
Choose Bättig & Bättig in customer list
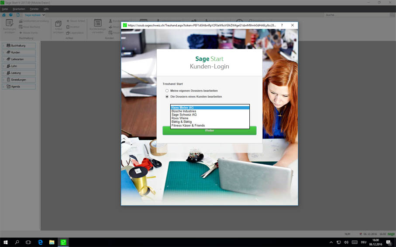(x=210, y=122)
